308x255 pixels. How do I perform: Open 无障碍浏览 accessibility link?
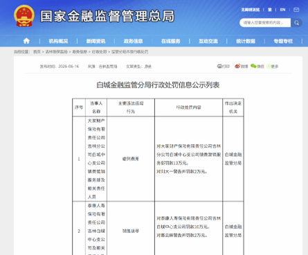tap(251, 10)
